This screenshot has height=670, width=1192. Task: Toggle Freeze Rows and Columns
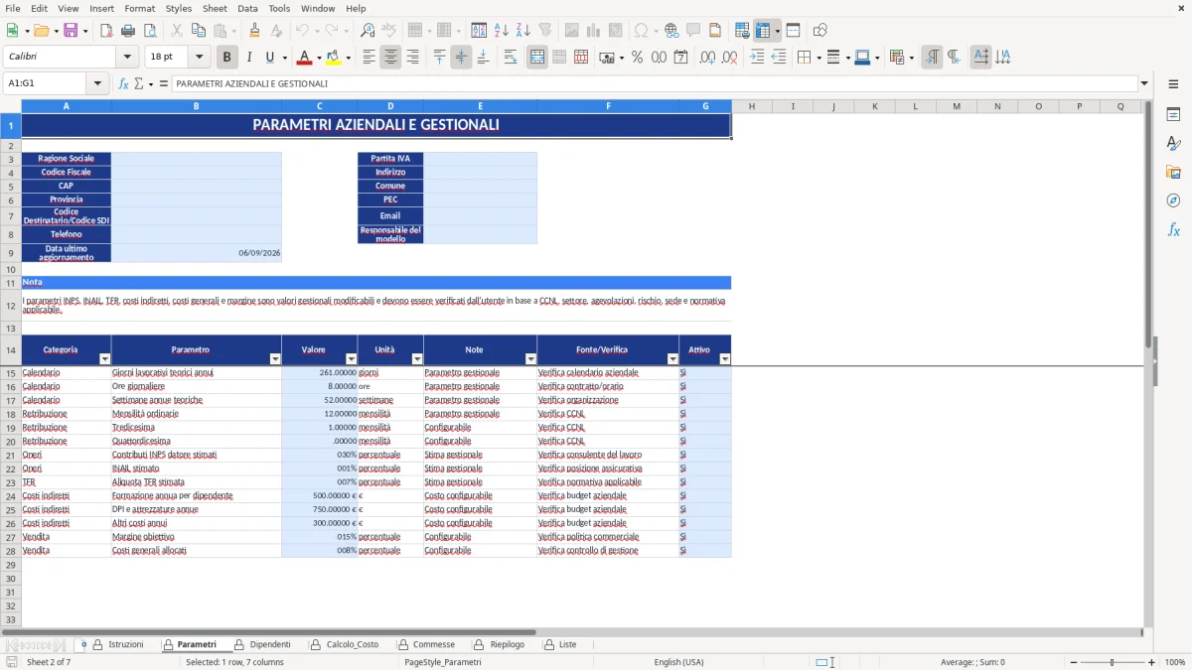(x=763, y=31)
